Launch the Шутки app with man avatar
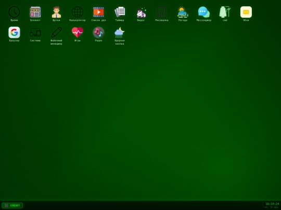The height and width of the screenshot is (210, 281). (x=56, y=12)
